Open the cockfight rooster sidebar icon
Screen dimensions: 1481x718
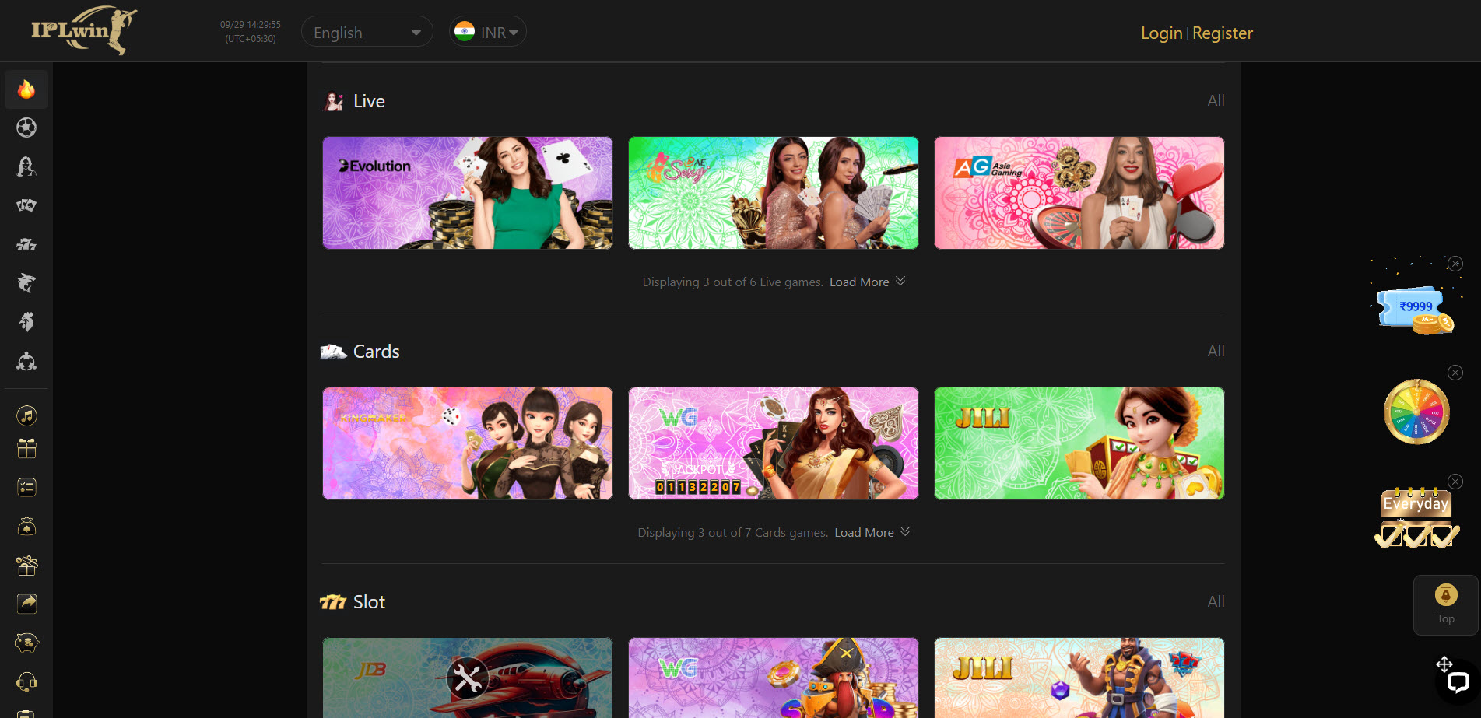point(26,322)
